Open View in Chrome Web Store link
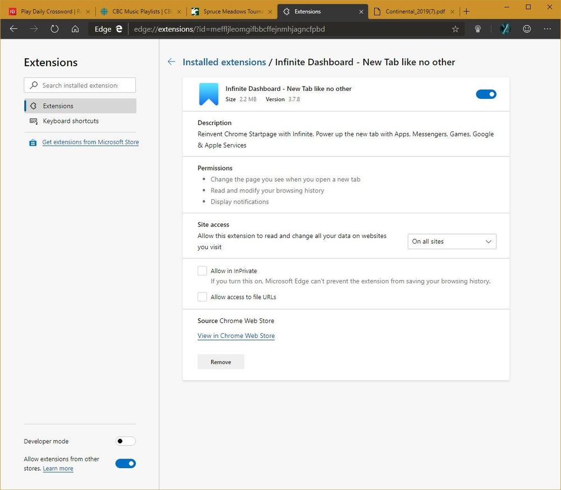This screenshot has width=561, height=490. click(x=236, y=336)
